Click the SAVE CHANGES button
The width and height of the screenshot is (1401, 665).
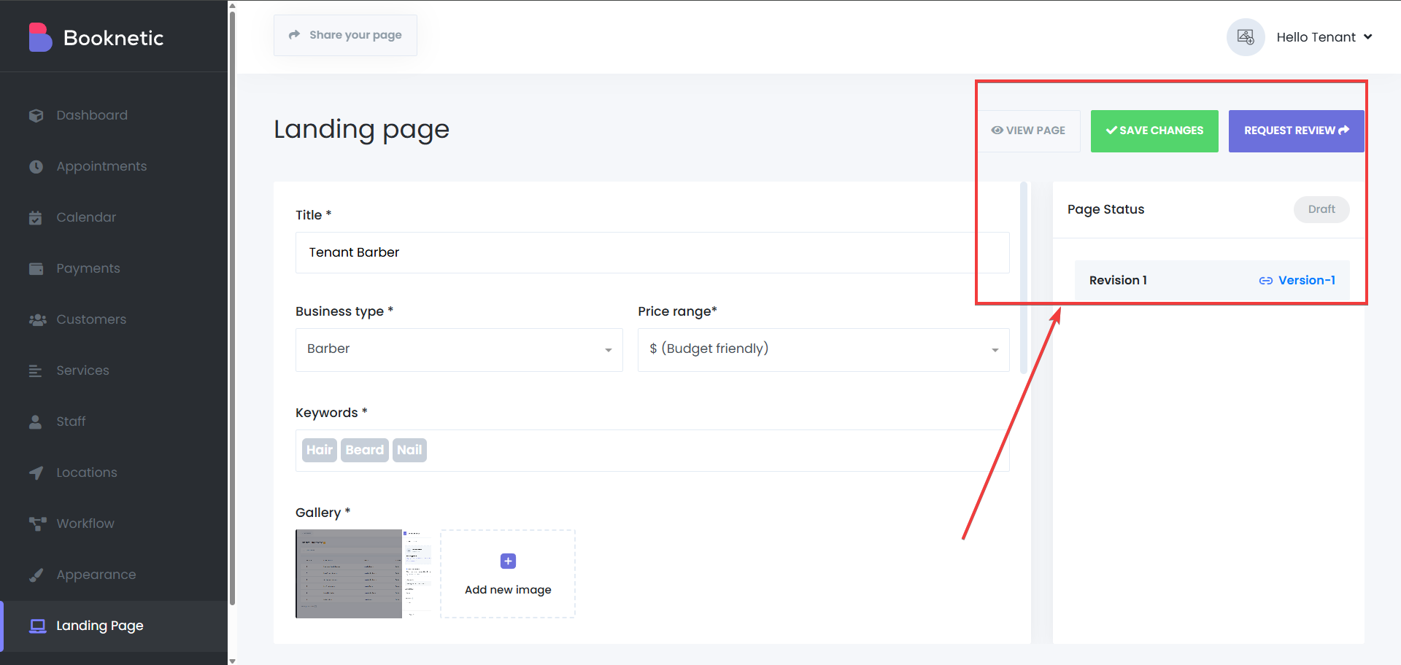pyautogui.click(x=1154, y=131)
